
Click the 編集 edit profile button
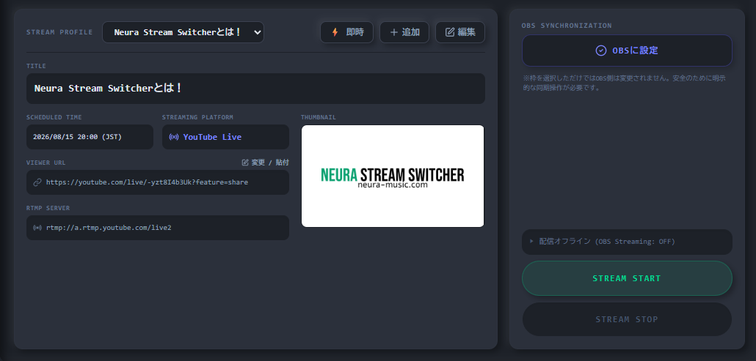coord(460,32)
